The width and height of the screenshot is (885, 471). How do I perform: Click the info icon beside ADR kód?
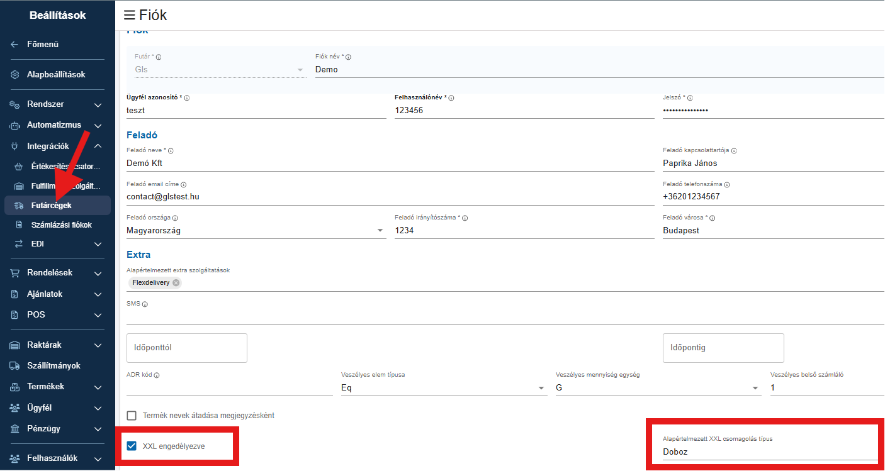pyautogui.click(x=156, y=375)
